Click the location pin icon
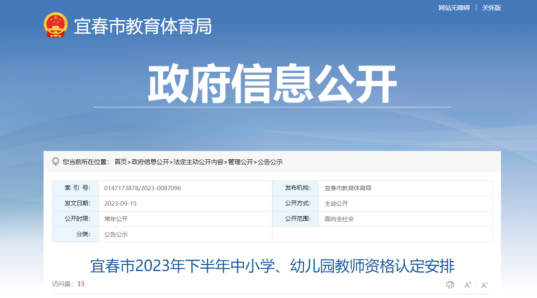The width and height of the screenshot is (537, 298). [56, 162]
